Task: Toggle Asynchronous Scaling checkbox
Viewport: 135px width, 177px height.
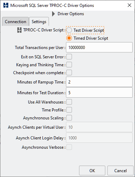Action: coord(69,118)
